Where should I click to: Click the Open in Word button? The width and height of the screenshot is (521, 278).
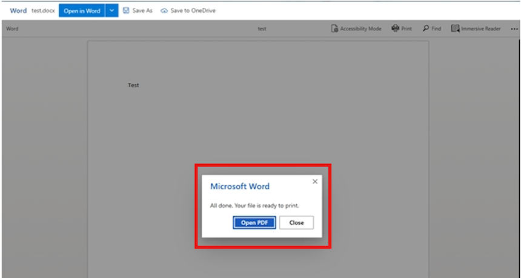[x=82, y=11]
